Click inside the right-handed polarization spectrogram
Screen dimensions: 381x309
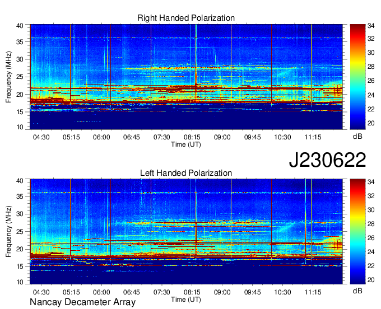click(186, 77)
